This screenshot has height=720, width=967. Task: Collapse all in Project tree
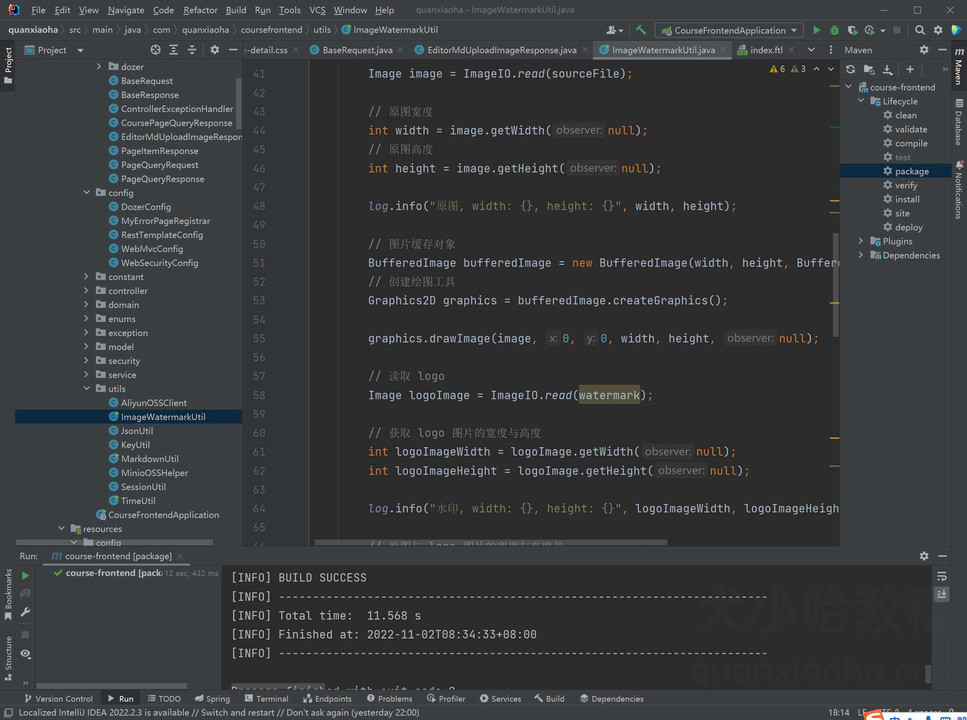click(192, 50)
